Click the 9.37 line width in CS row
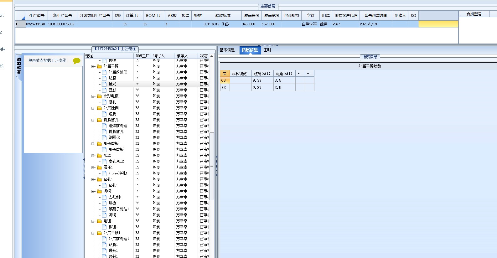 (262, 80)
